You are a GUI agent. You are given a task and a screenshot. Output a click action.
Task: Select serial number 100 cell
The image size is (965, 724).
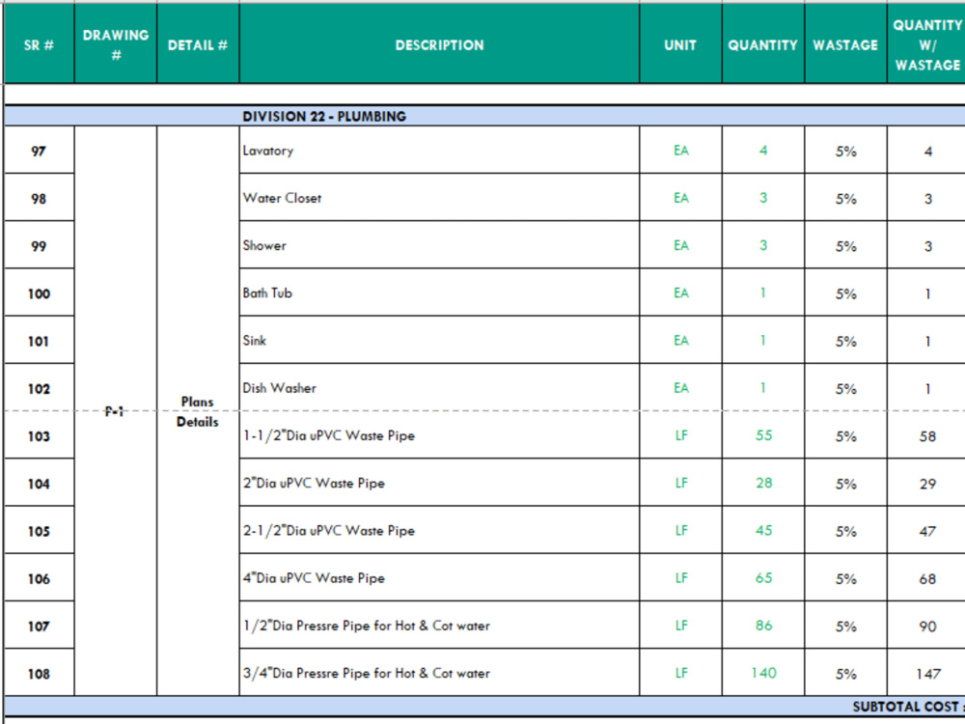click(39, 292)
